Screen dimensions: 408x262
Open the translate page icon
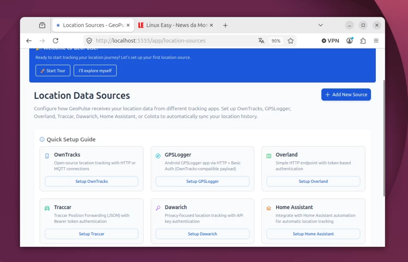[x=261, y=41]
